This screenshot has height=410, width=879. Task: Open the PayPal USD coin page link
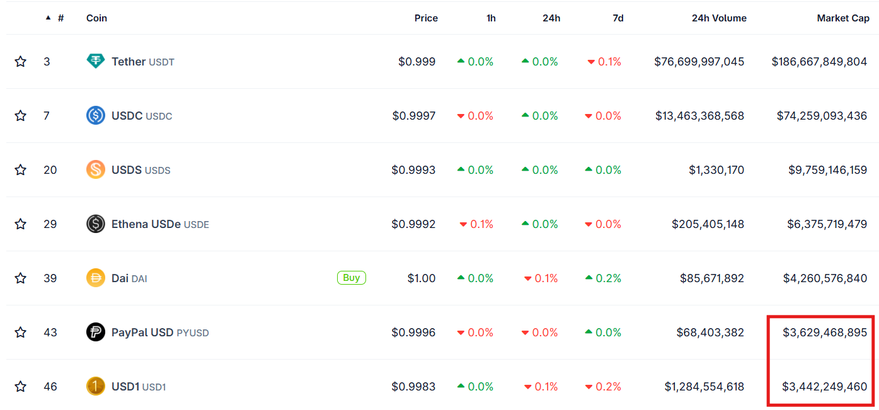coord(142,333)
